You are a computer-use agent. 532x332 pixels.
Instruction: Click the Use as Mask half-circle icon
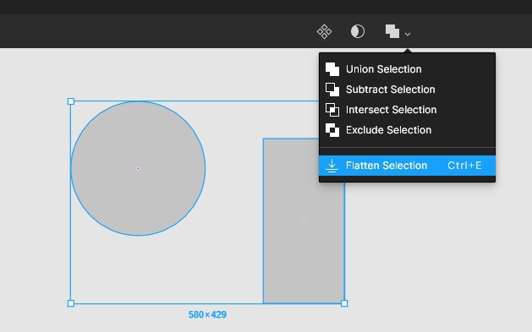tap(358, 31)
